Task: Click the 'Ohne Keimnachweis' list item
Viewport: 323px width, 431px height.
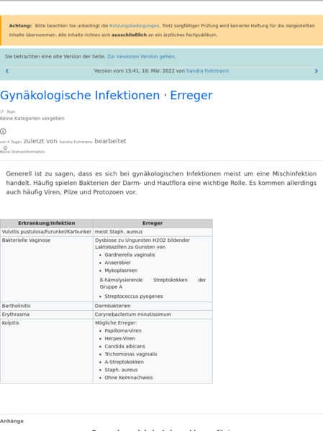Action: pyautogui.click(x=128, y=378)
